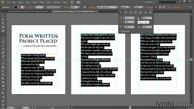Select the Paintbrush tool
The height and width of the screenshot is (109, 194).
point(3,45)
